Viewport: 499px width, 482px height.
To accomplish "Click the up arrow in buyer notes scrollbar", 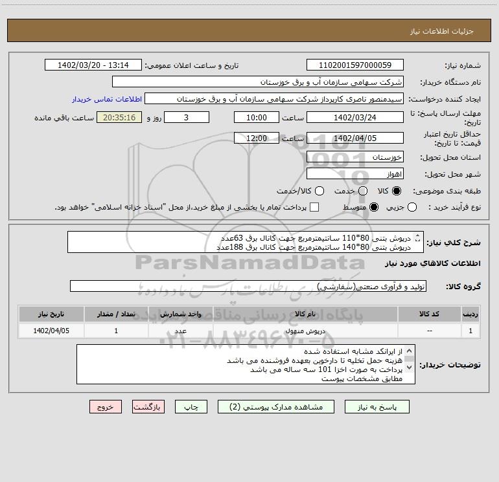I will point(410,351).
